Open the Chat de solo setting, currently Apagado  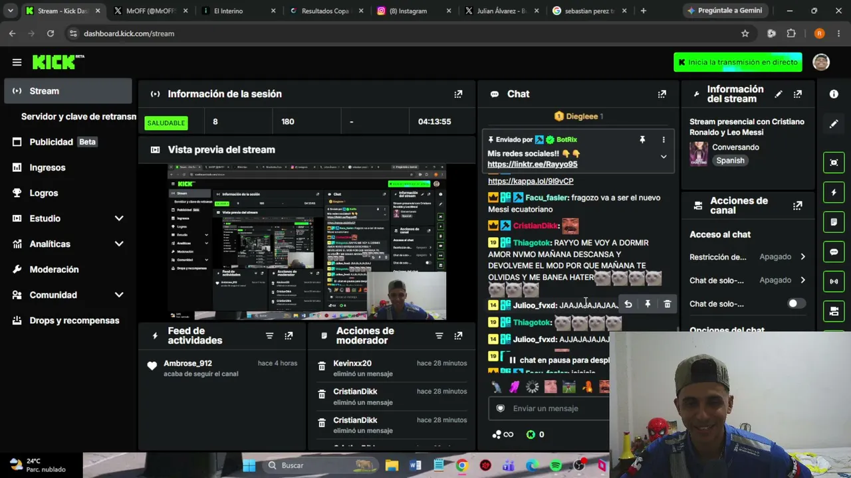pyautogui.click(x=747, y=280)
